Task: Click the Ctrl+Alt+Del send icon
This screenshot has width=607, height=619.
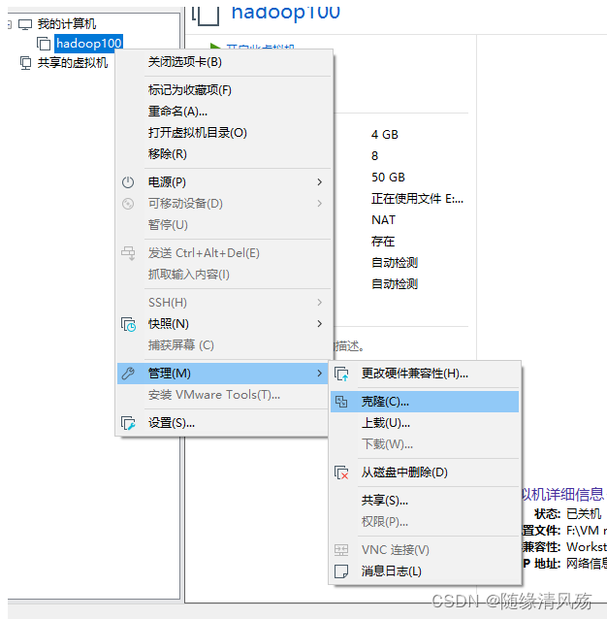Action: [128, 253]
